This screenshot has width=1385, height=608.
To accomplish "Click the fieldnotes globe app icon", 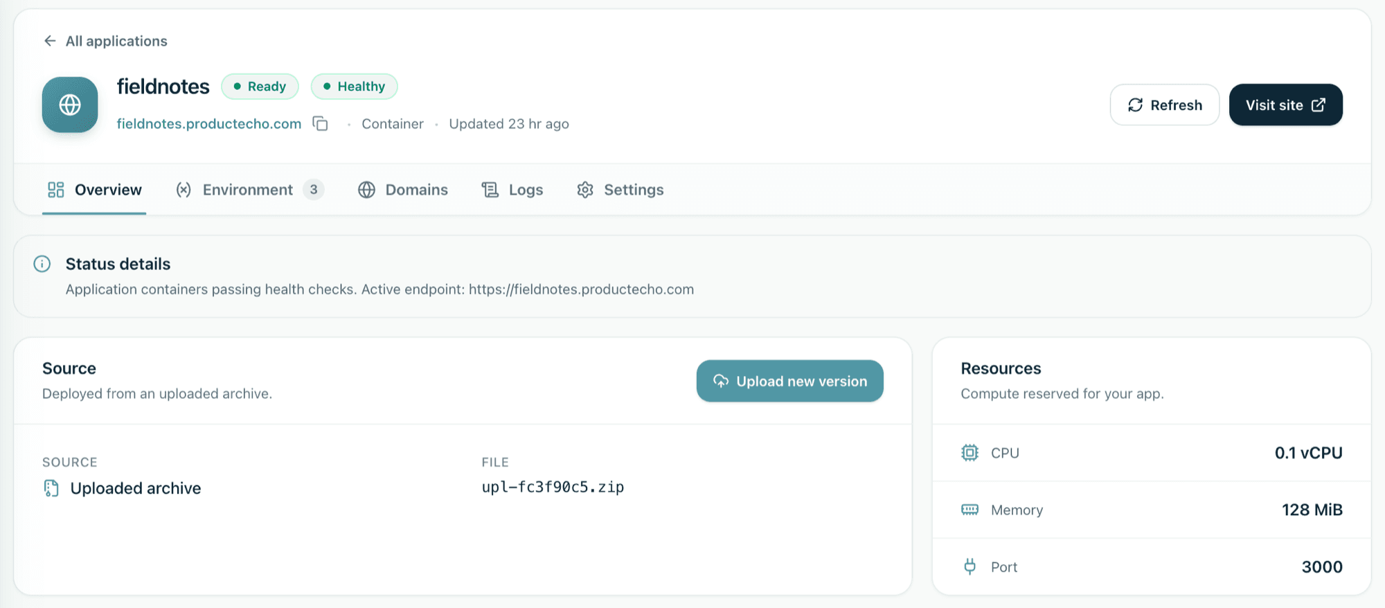I will point(70,105).
